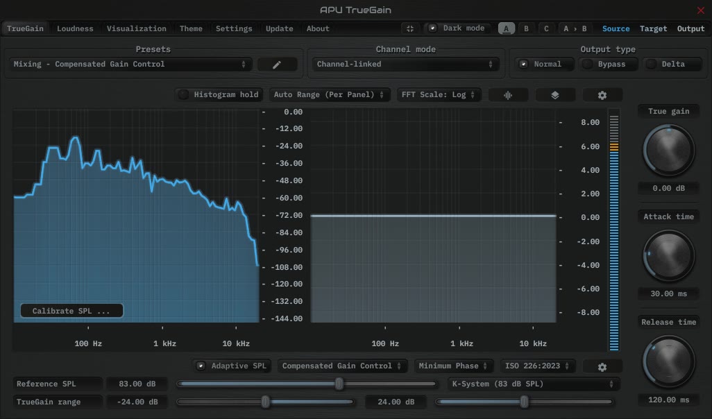Close the APU TrueGain window
Viewport: 712px width, 419px height.
[x=701, y=10]
